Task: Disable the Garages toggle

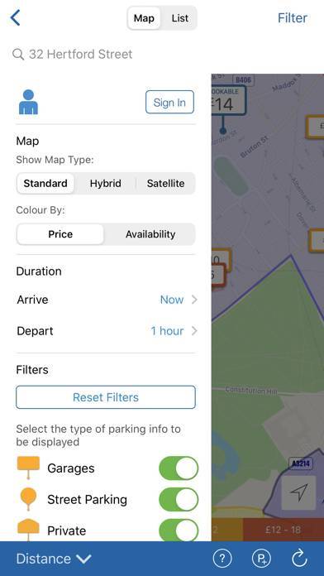Action: point(179,468)
